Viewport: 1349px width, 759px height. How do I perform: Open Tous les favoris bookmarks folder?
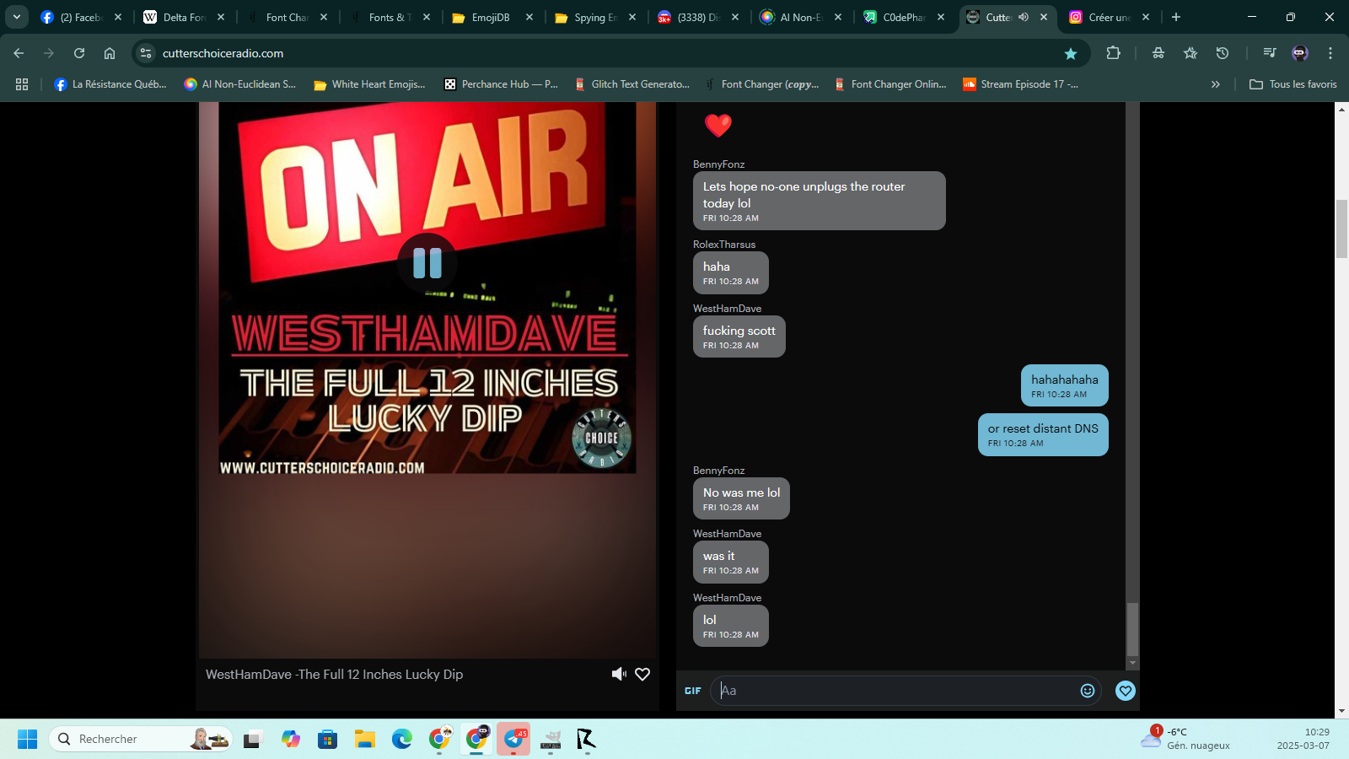pos(1293,84)
